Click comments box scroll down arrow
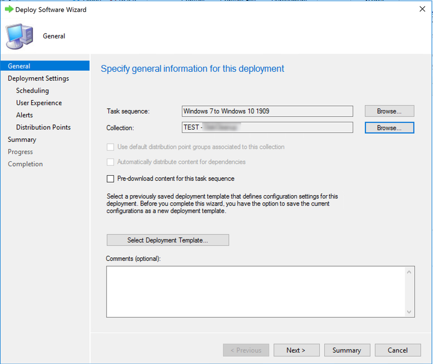Image resolution: width=433 pixels, height=364 pixels. (409, 312)
